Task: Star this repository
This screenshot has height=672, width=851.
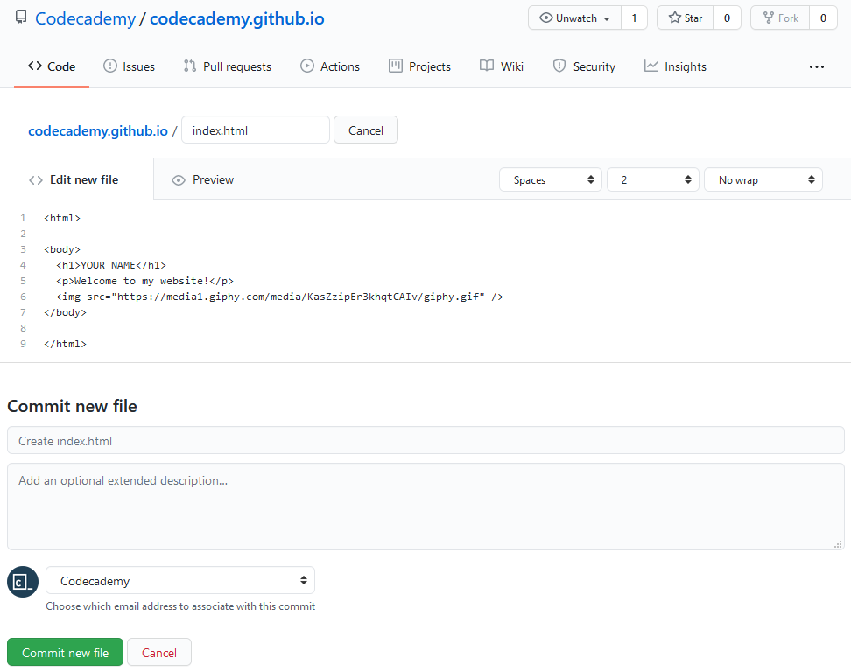Action: (x=685, y=17)
